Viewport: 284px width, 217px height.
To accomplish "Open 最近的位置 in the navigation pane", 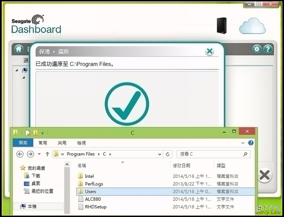I will click(43, 191).
